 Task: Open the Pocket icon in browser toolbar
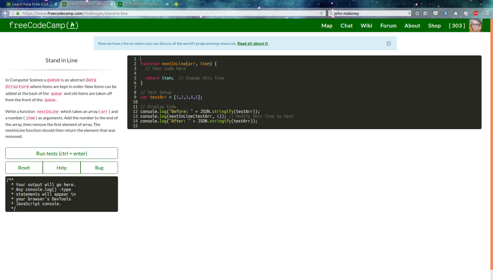(x=435, y=13)
